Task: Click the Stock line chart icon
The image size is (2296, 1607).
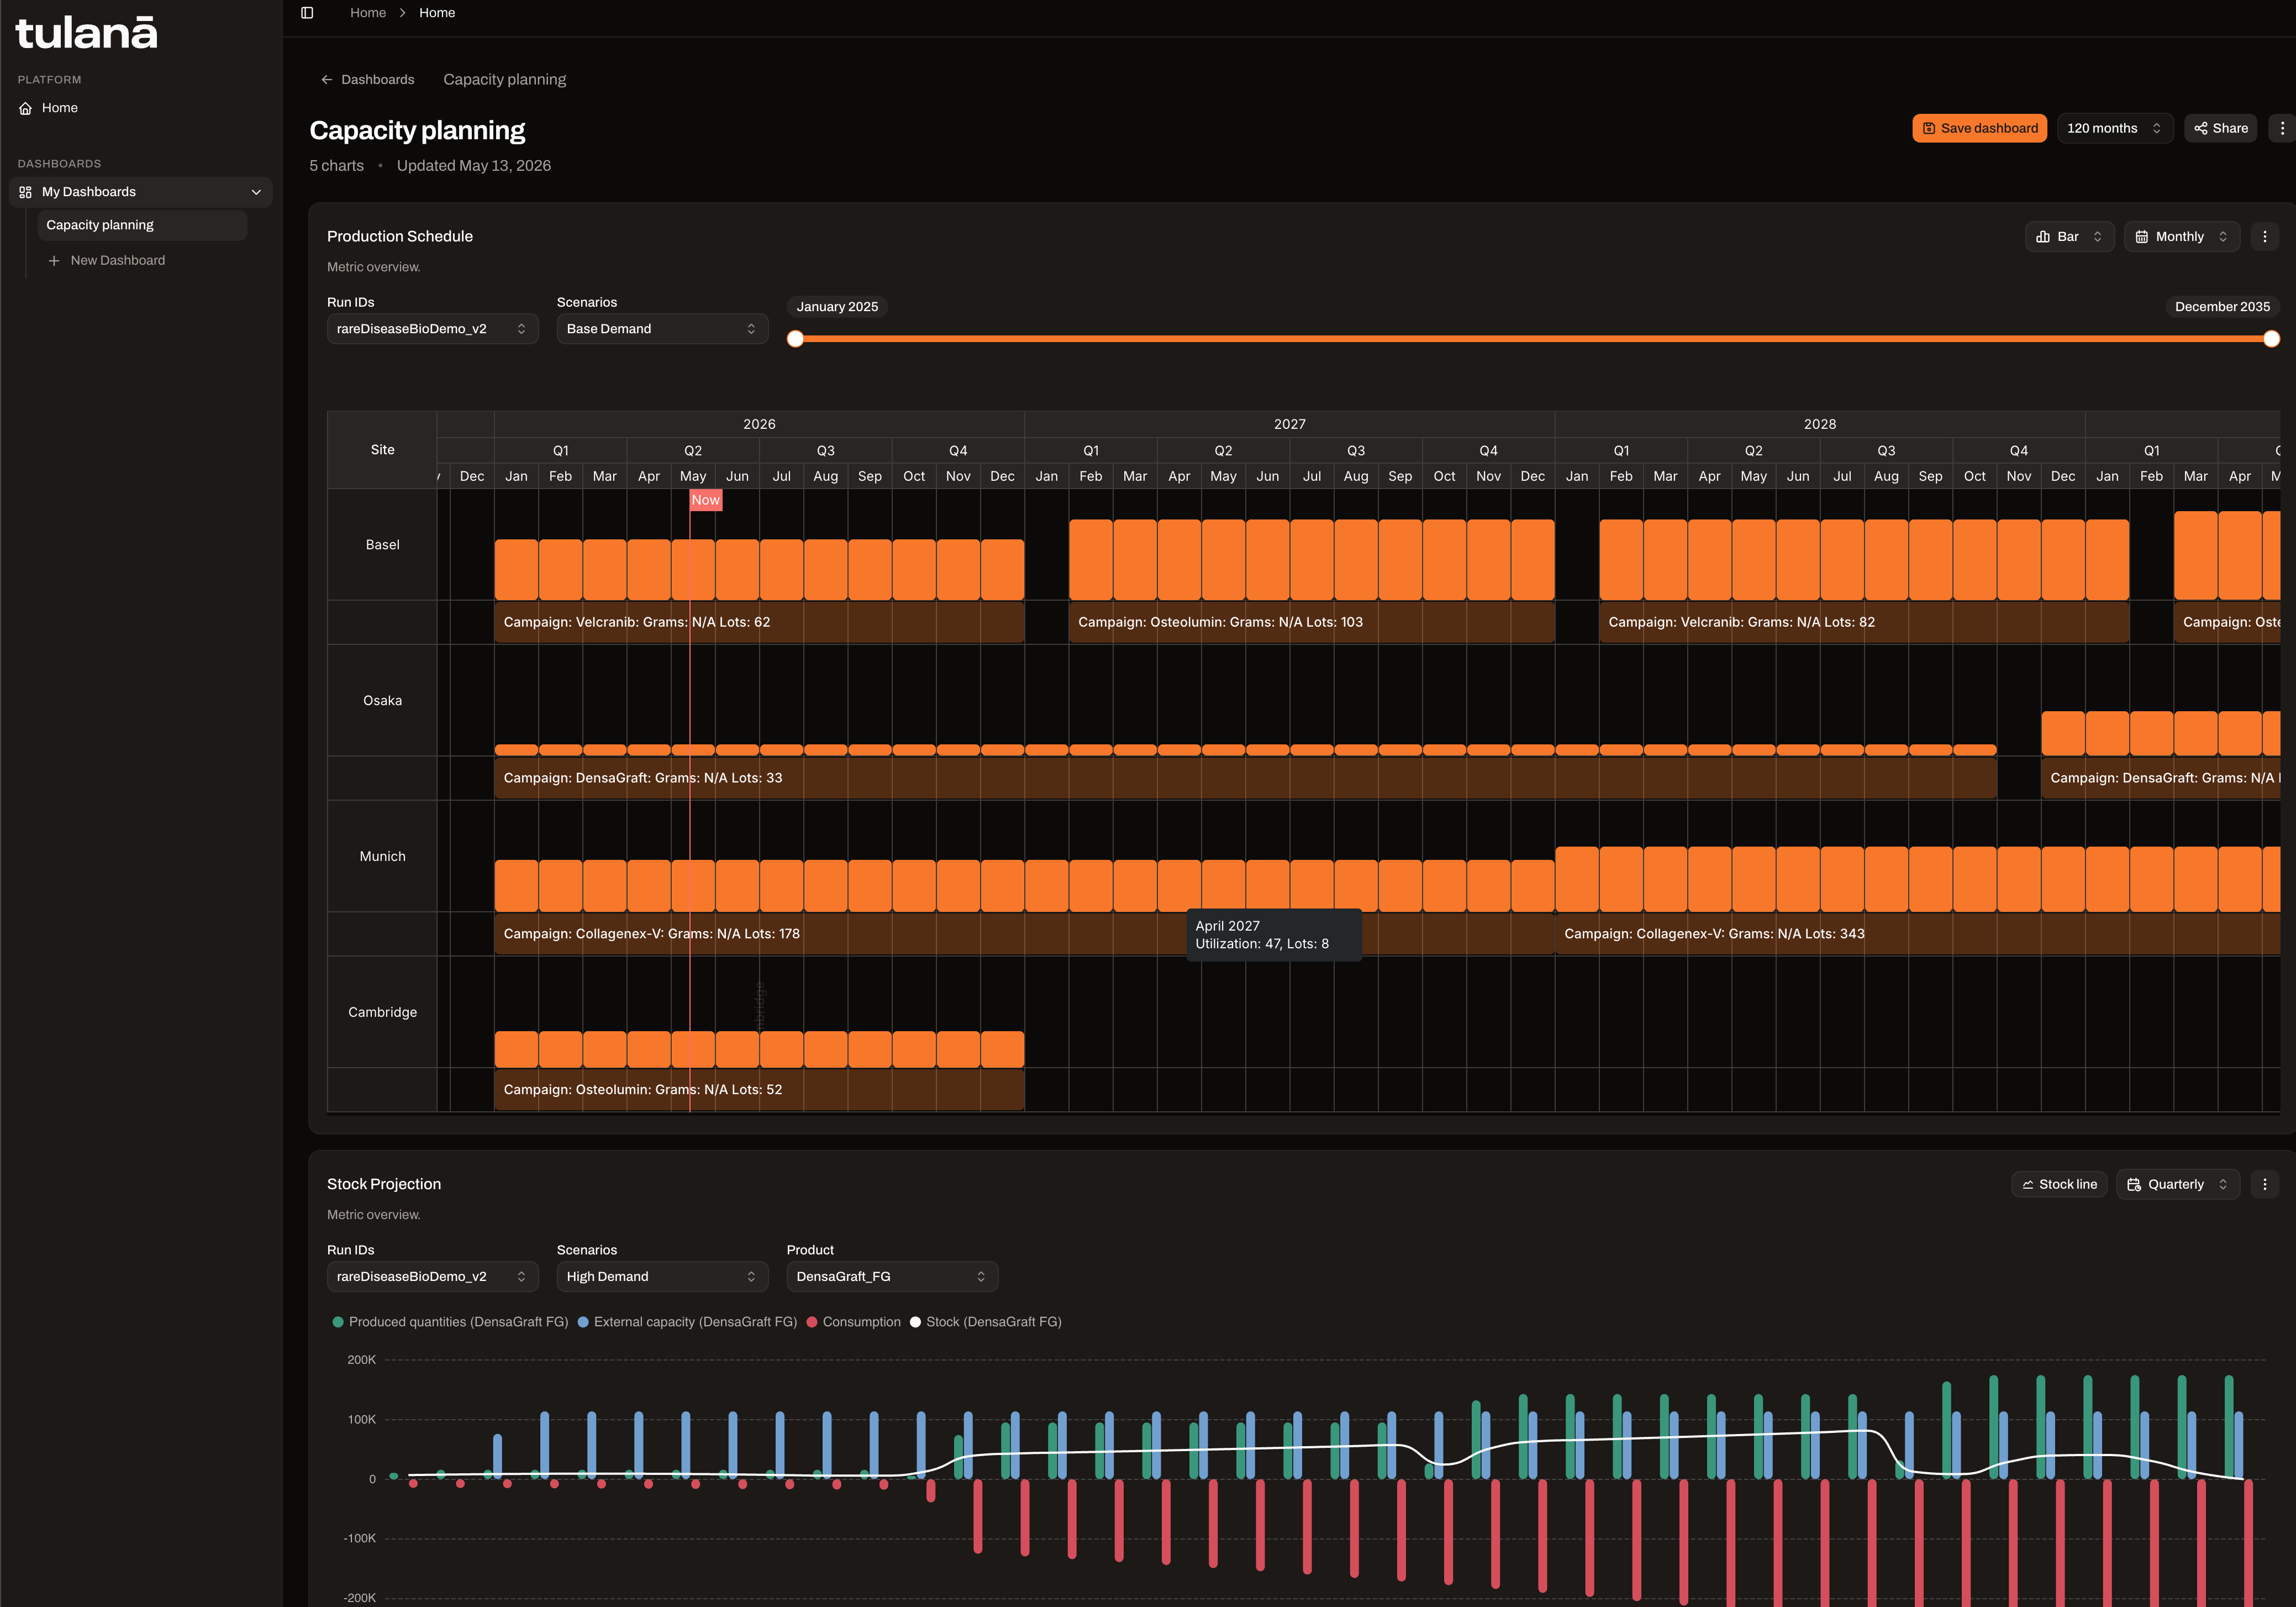Action: 2028,1184
